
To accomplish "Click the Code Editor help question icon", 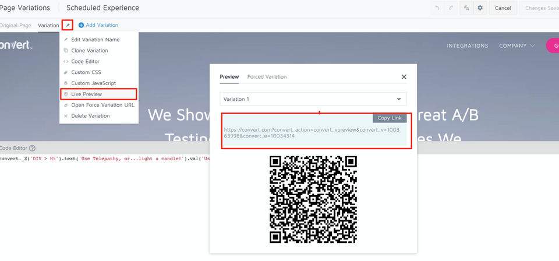I will coord(32,149).
